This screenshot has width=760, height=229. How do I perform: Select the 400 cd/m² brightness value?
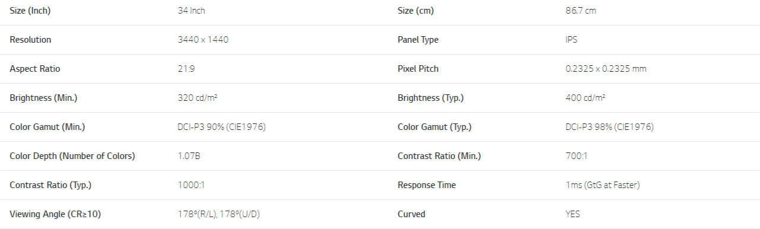[585, 98]
